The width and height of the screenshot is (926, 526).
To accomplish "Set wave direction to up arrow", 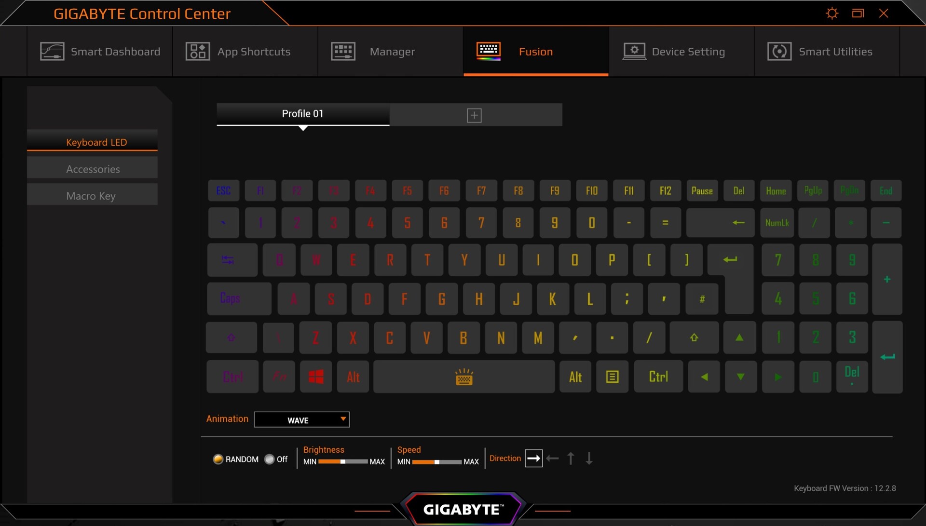I will [x=571, y=459].
